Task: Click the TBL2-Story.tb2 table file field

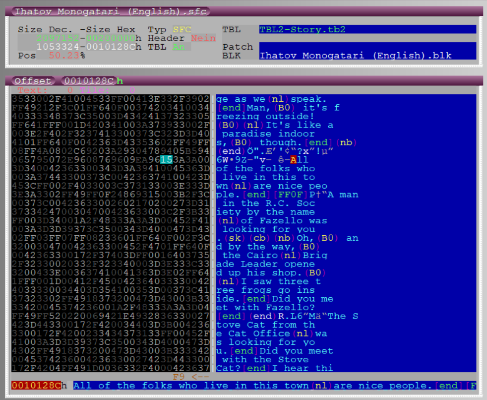Action: pos(367,30)
